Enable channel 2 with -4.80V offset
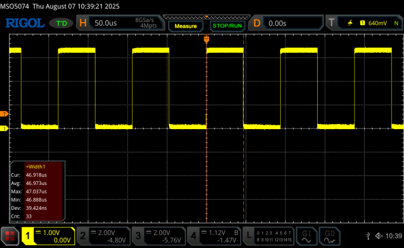 click(x=103, y=235)
